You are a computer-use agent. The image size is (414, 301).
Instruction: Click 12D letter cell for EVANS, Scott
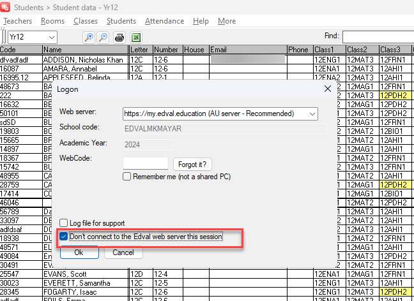(x=141, y=274)
